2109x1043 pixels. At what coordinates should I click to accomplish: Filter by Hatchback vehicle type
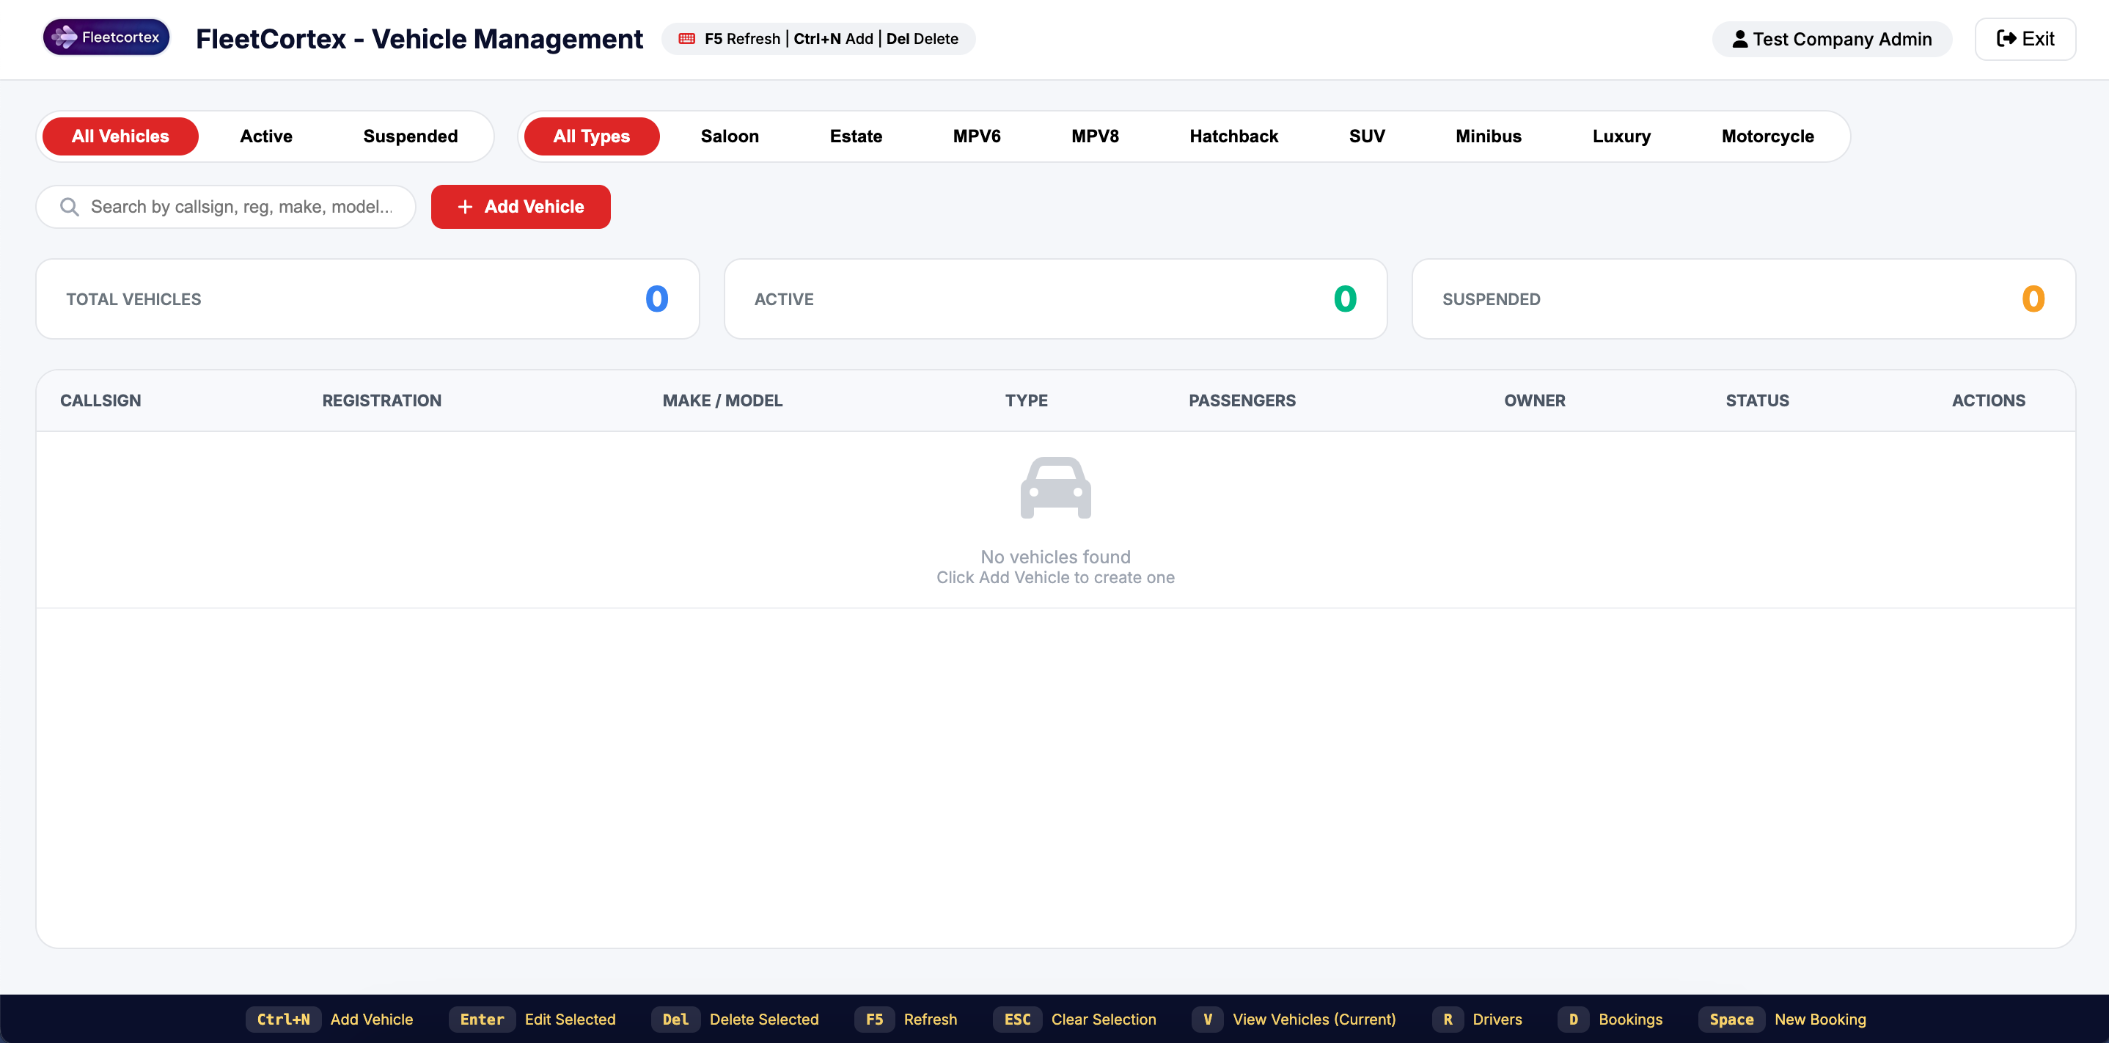tap(1233, 136)
